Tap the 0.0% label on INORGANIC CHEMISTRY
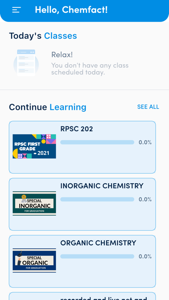The width and height of the screenshot is (169, 300). tap(145, 200)
